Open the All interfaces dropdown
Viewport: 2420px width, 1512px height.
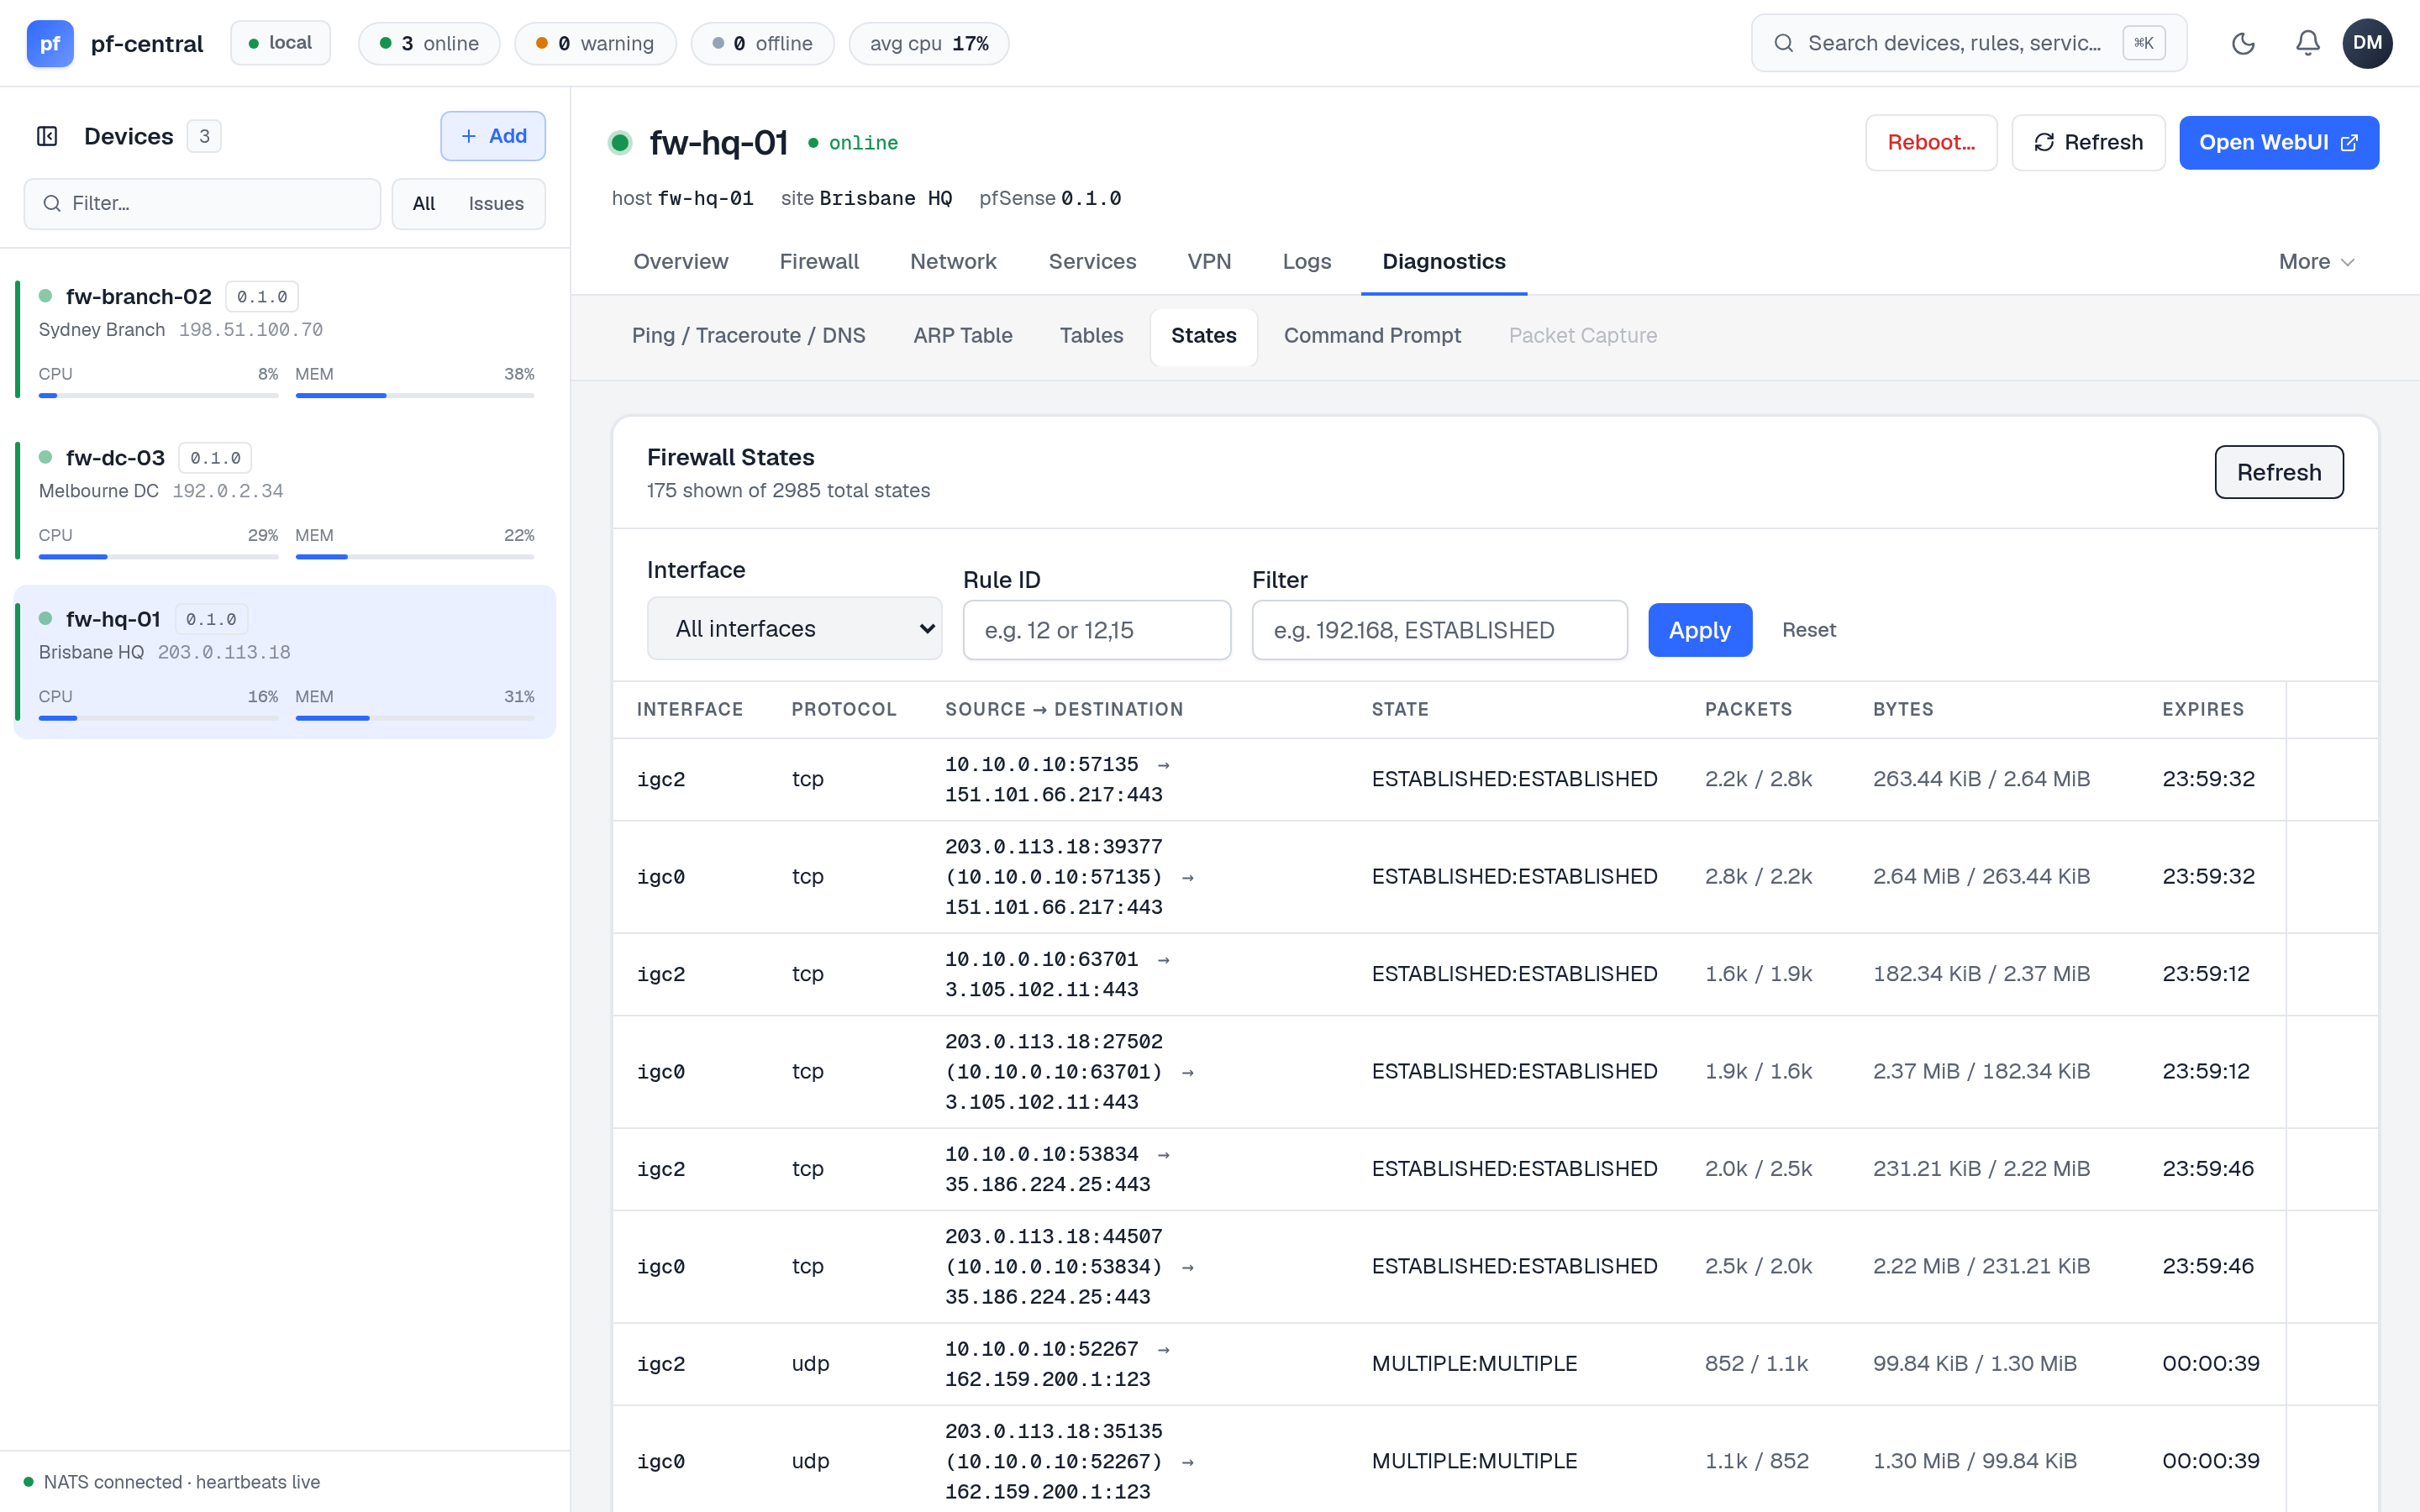[794, 628]
